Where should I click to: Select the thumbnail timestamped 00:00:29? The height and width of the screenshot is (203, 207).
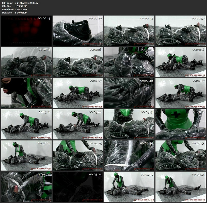(x=78, y=31)
